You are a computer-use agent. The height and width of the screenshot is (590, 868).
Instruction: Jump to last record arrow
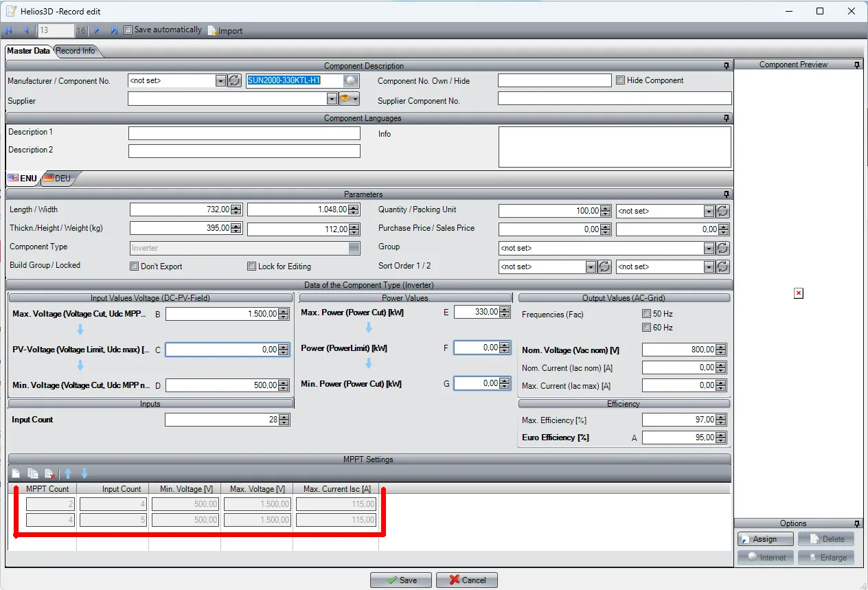click(x=114, y=30)
